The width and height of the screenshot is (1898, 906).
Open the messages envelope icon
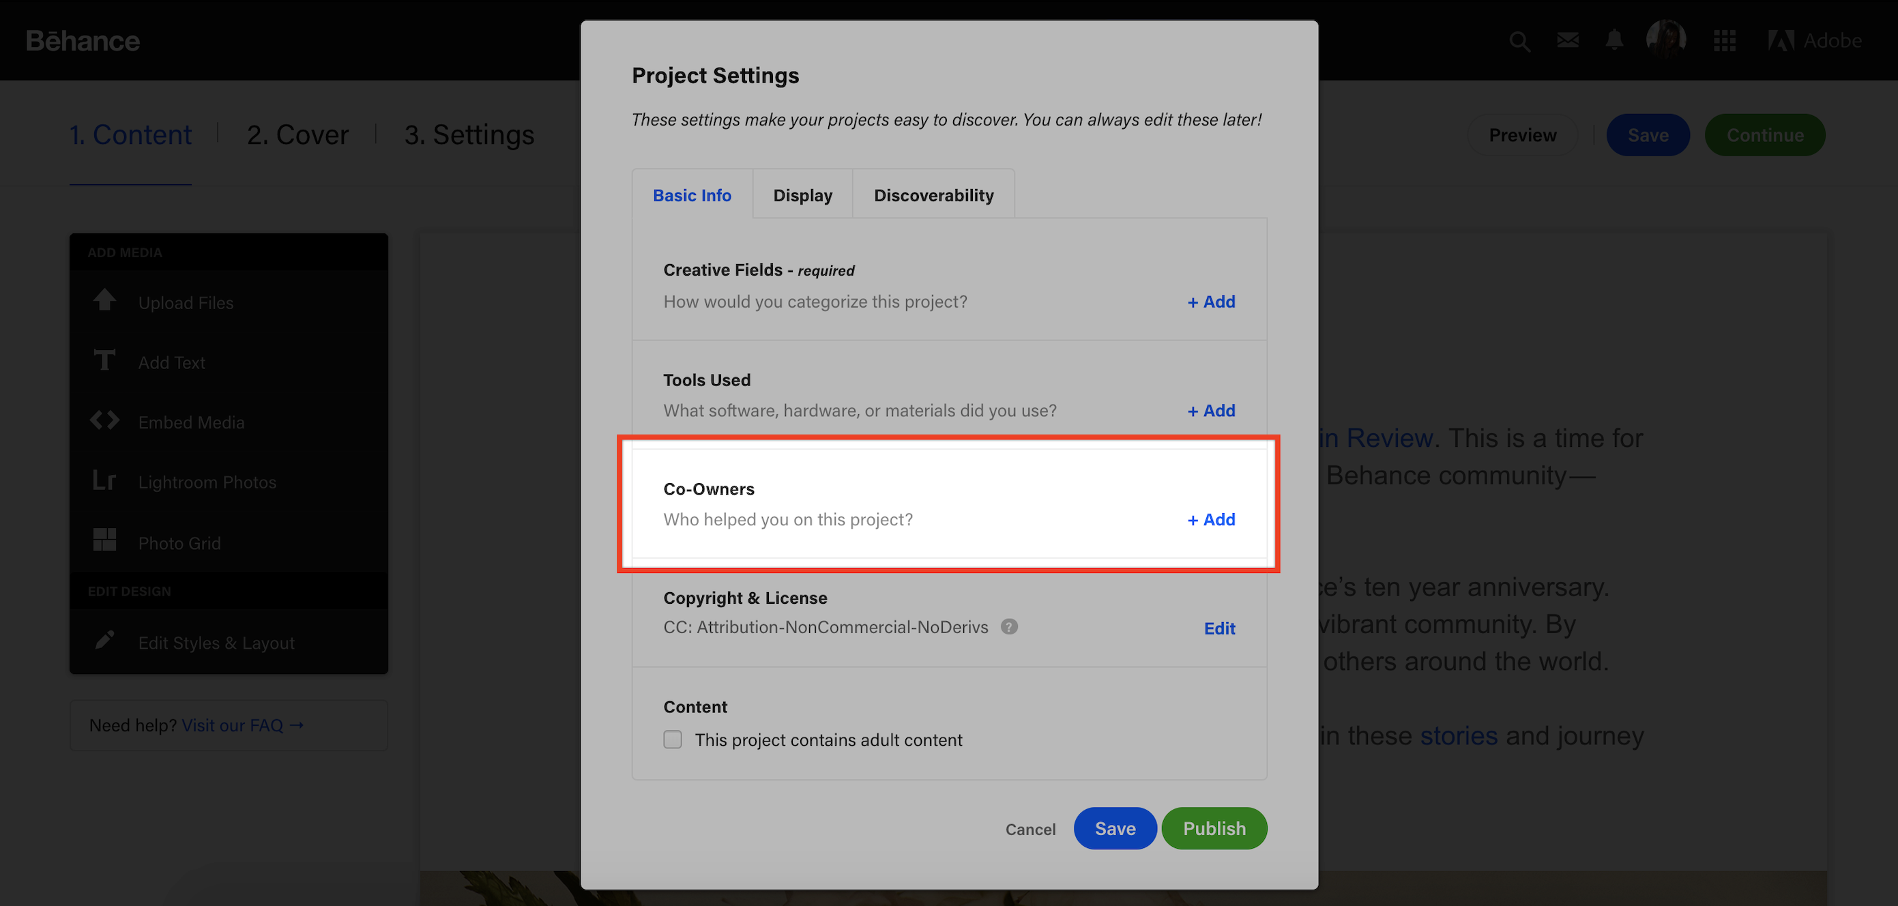1567,40
